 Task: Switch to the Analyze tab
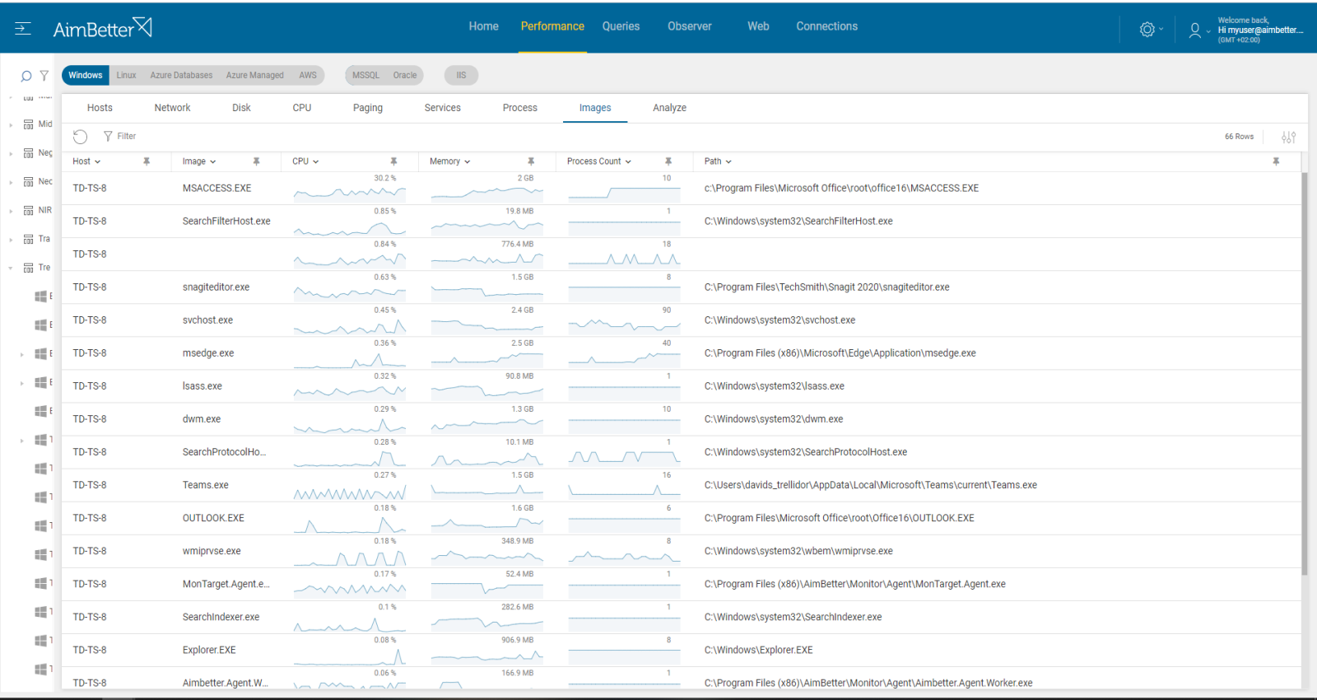[669, 108]
